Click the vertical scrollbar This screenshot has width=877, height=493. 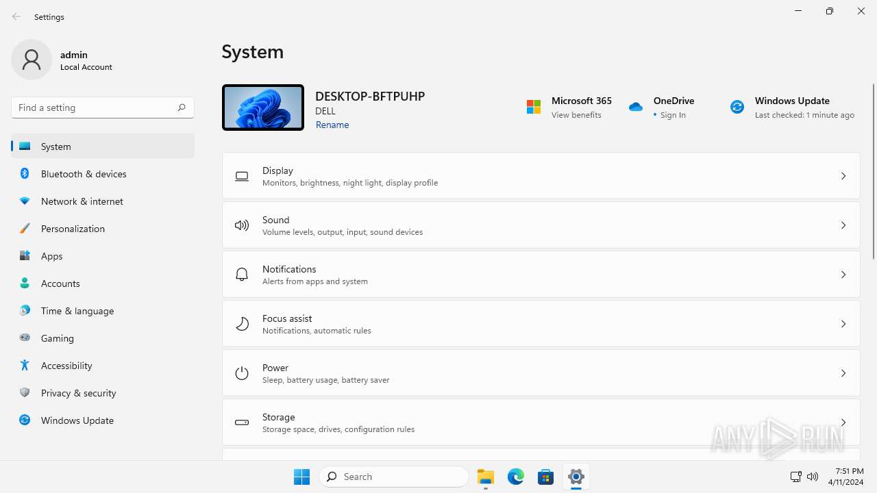(873, 171)
